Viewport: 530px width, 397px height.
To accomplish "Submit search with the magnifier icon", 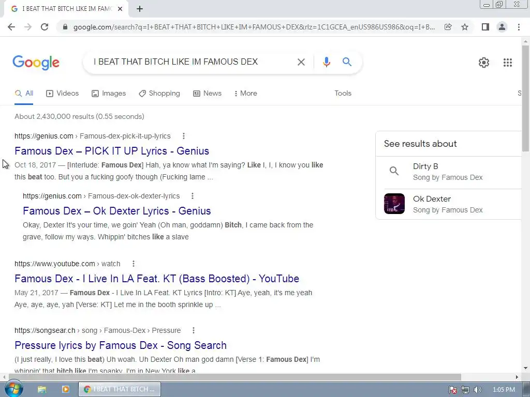I will click(347, 62).
